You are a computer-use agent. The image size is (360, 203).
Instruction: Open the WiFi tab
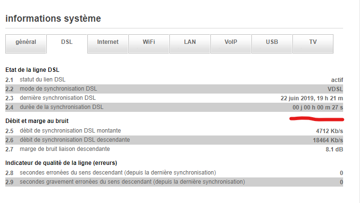point(149,42)
